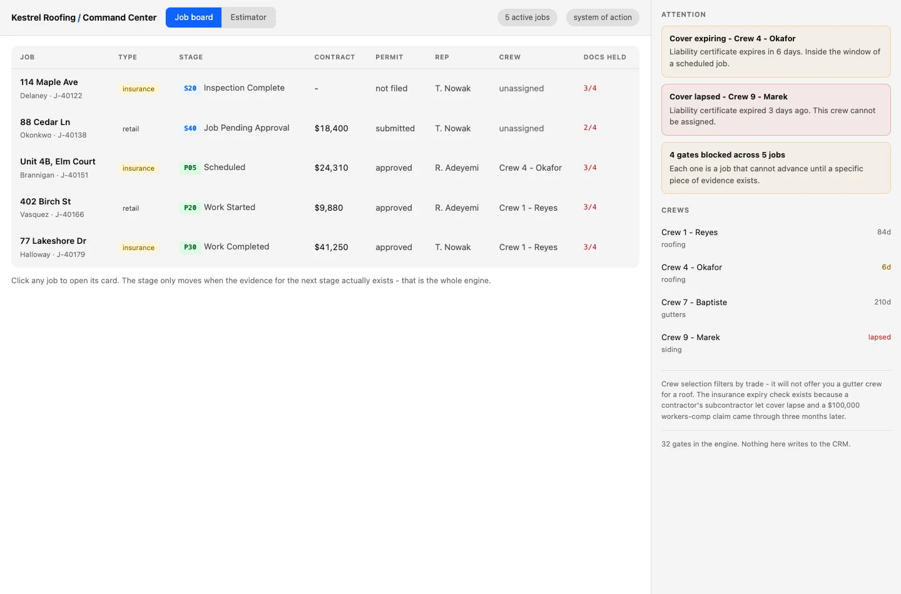
Task: Open the 88 Cedar Ln job
Action: pyautogui.click(x=325, y=128)
